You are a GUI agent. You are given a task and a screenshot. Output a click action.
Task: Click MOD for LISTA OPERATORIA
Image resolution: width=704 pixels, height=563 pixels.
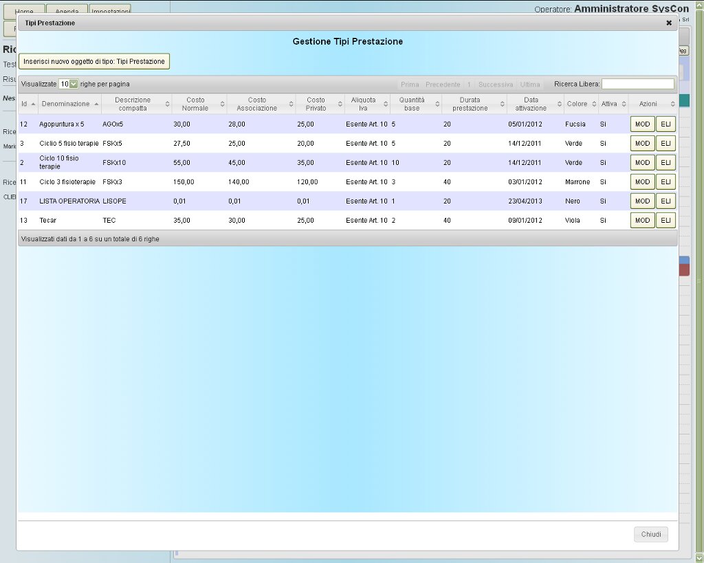tap(643, 201)
